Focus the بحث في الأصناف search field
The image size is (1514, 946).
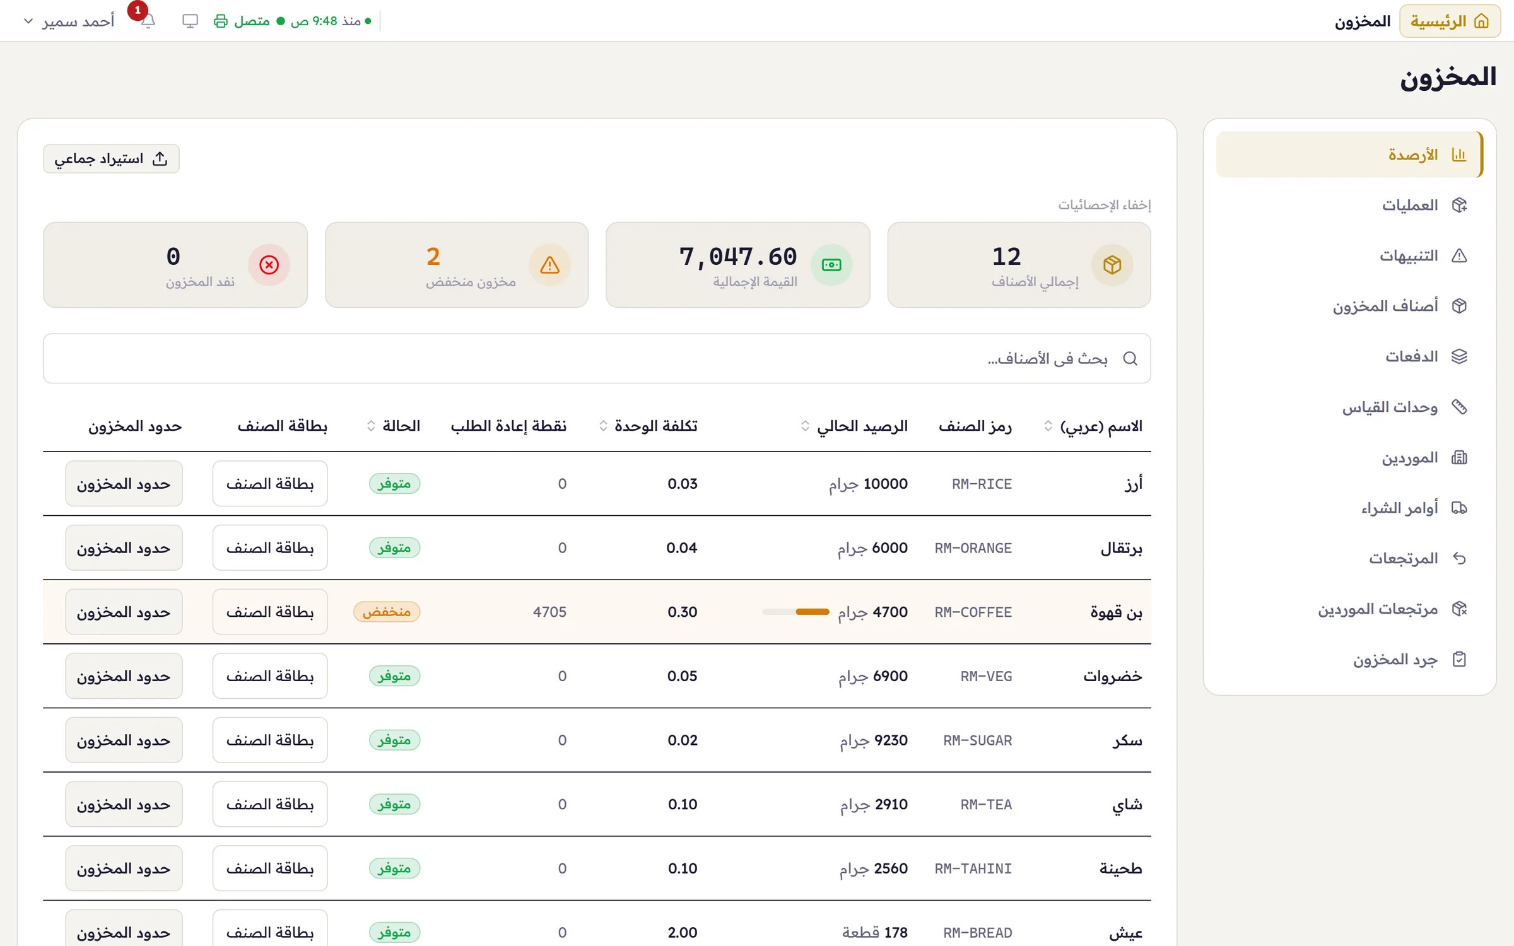point(597,358)
